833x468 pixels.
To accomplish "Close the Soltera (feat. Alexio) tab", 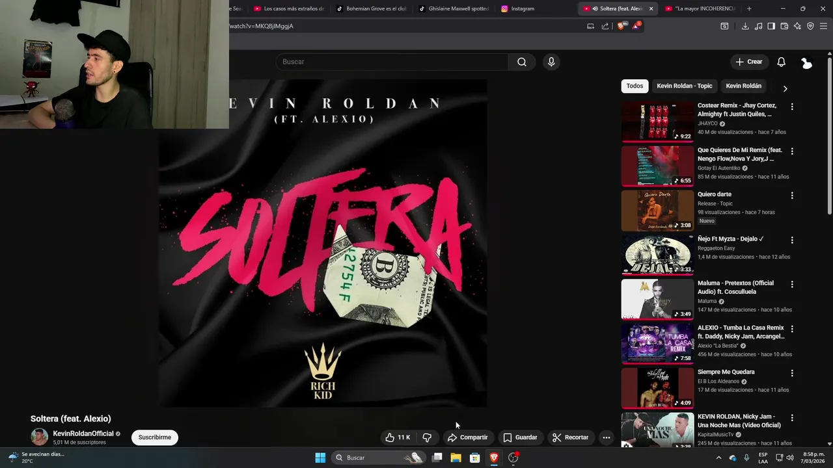I will tap(651, 8).
